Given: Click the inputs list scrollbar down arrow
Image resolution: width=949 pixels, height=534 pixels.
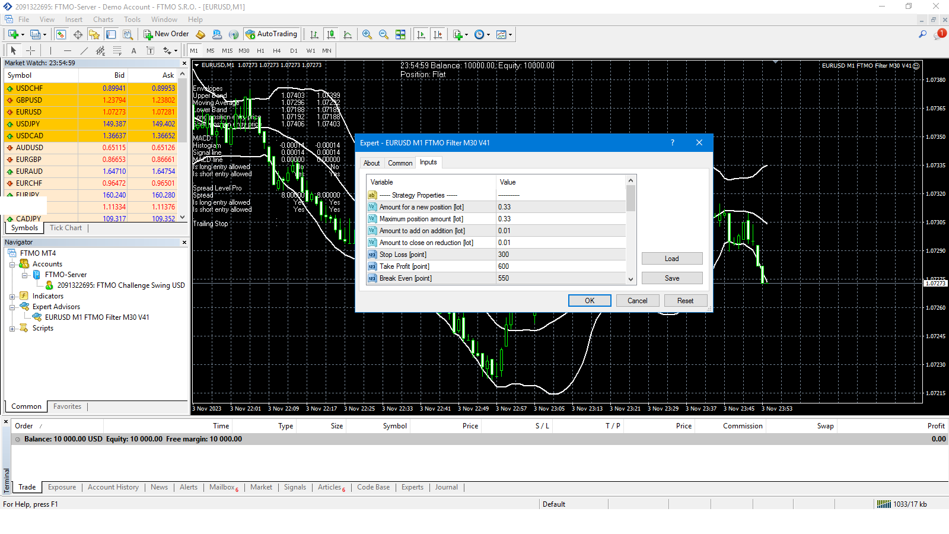Looking at the screenshot, I should click(630, 279).
